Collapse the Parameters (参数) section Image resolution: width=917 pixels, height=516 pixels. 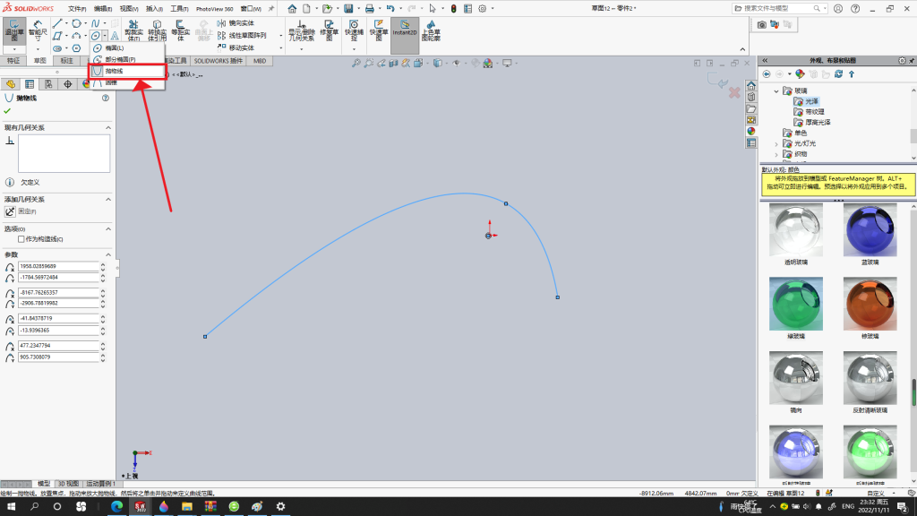[108, 255]
